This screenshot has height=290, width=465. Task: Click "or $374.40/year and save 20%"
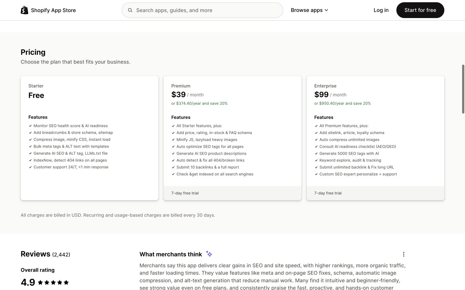199,103
